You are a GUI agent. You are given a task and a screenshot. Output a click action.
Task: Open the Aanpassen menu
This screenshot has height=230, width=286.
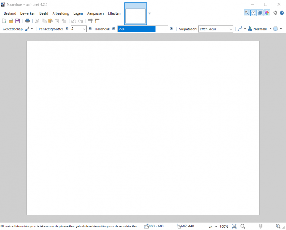coord(95,13)
